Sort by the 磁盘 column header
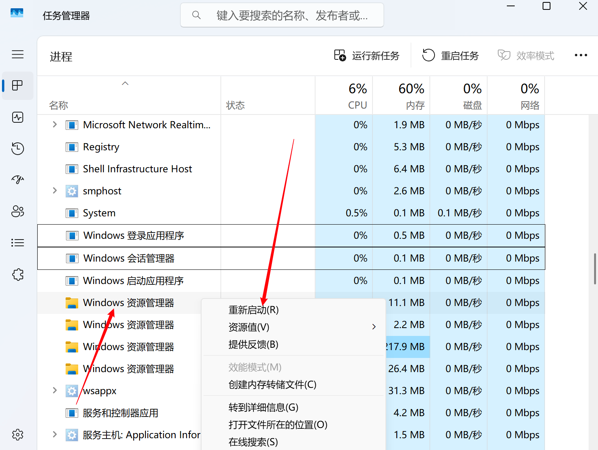598x450 pixels. coord(459,96)
